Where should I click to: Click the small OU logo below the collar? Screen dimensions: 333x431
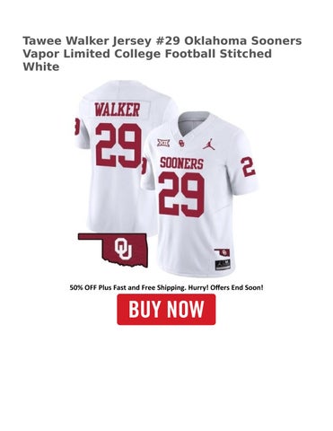pos(181,143)
